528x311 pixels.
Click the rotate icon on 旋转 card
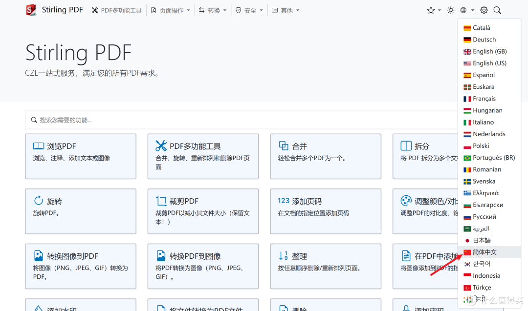point(39,201)
